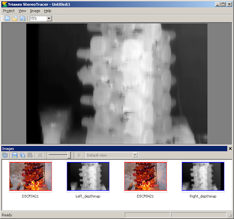The height and width of the screenshot is (219, 234).
Task: Open the 15% zoom level dropdown
Action: [49, 19]
